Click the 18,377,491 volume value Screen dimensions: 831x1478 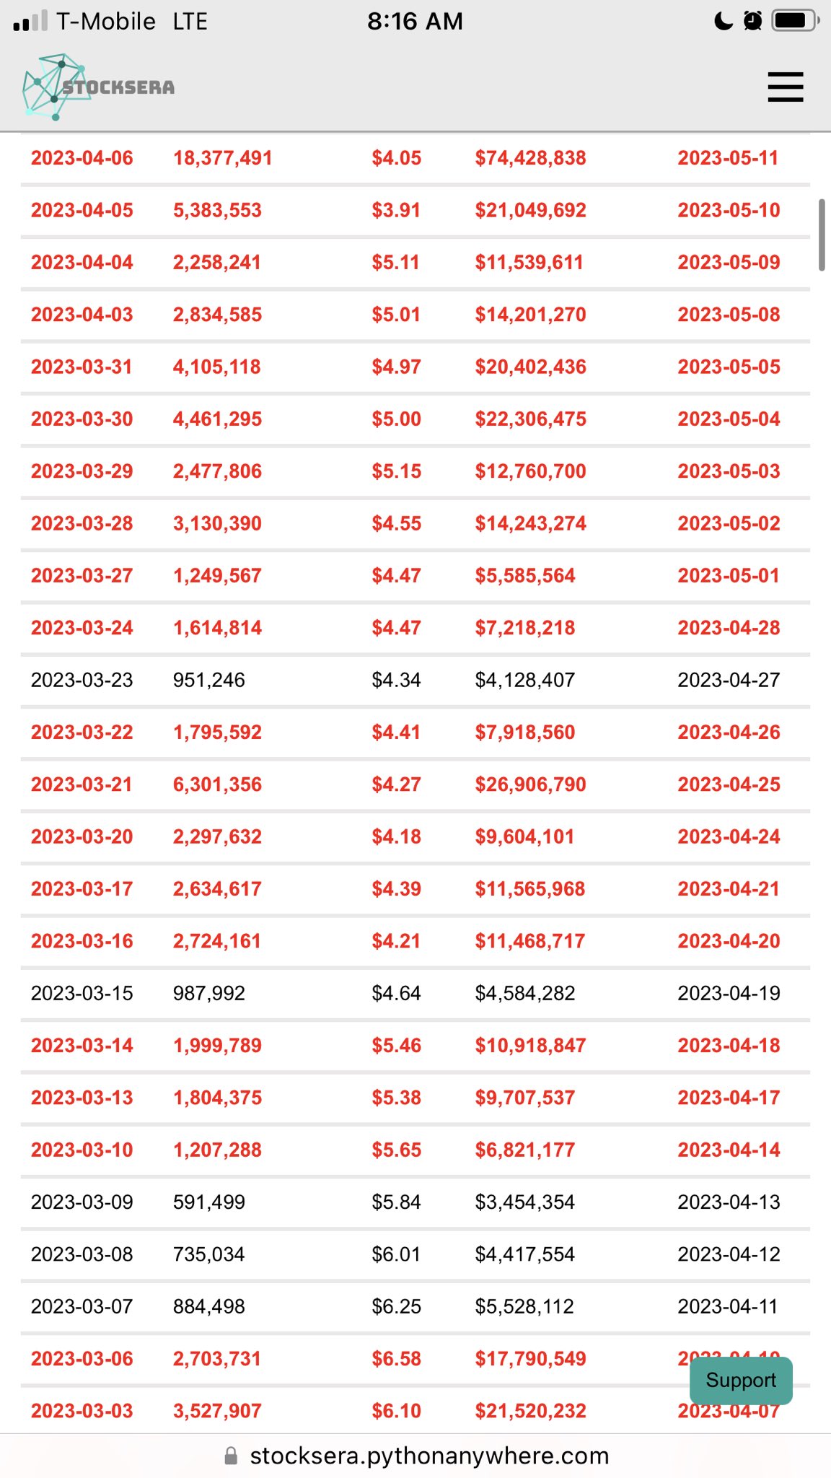(x=222, y=158)
